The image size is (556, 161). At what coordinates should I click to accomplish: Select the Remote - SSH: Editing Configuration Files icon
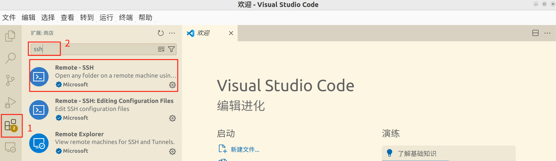tap(39, 110)
